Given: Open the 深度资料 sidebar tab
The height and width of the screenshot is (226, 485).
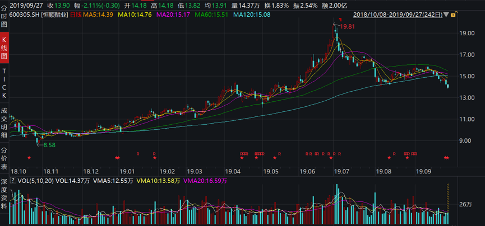Looking at the screenshot, I should pyautogui.click(x=4, y=194).
